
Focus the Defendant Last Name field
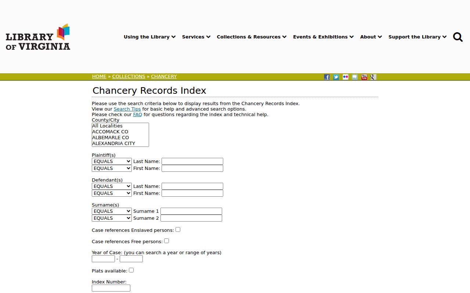[x=192, y=186]
